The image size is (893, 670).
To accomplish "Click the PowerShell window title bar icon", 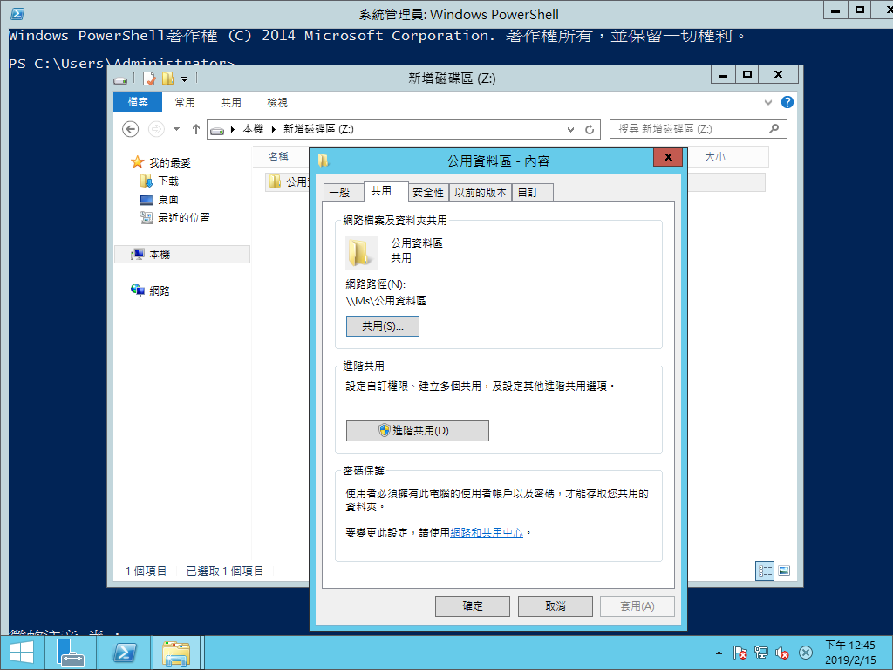I will point(17,14).
